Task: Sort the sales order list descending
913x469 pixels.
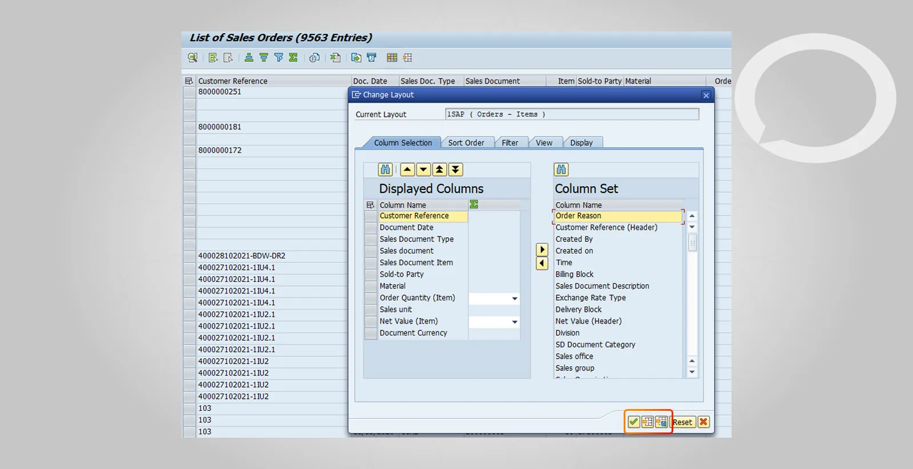Action: click(x=264, y=58)
